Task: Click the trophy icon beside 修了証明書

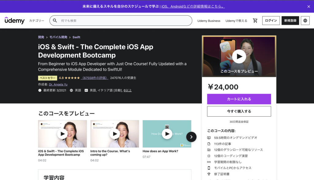Action: coord(209,174)
